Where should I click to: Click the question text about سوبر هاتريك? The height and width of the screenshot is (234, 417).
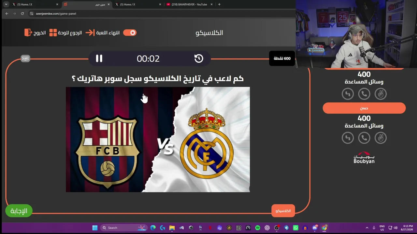(x=158, y=78)
